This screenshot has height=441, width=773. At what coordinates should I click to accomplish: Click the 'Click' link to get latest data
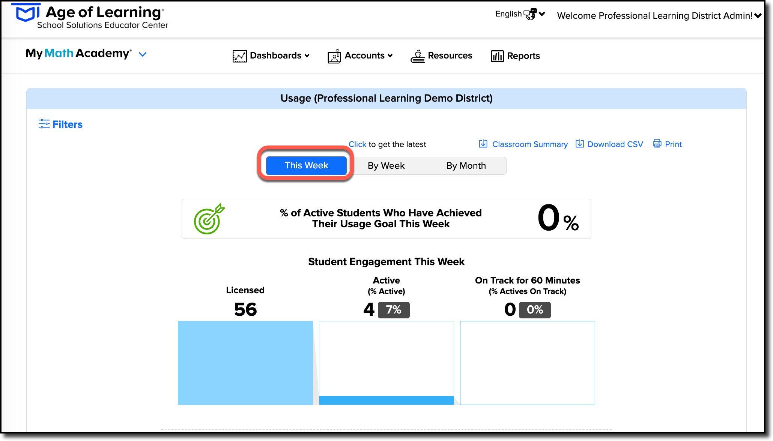[357, 144]
